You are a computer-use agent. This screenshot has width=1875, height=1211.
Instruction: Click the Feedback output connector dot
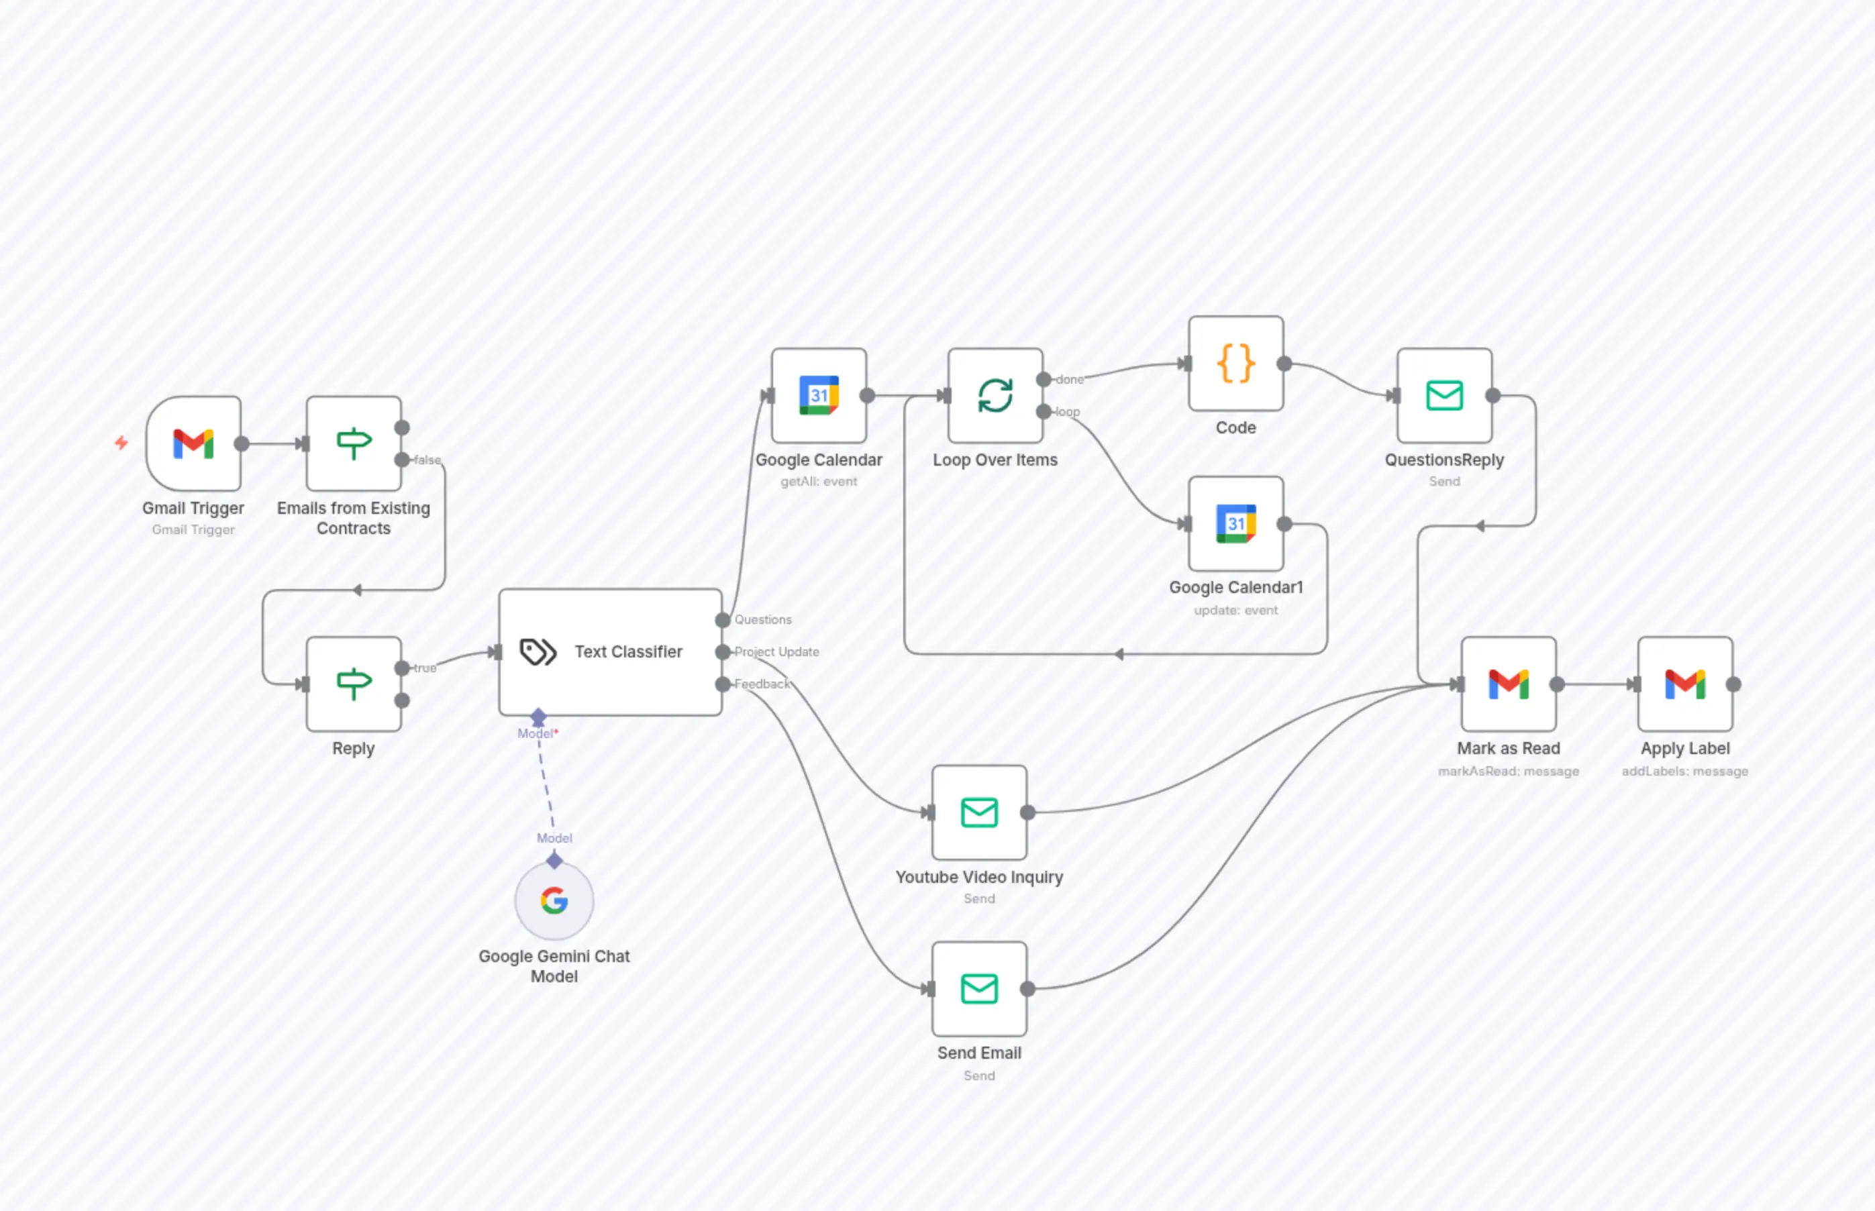[x=722, y=684]
